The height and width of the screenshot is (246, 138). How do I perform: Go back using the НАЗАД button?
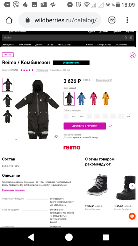coord(8,55)
